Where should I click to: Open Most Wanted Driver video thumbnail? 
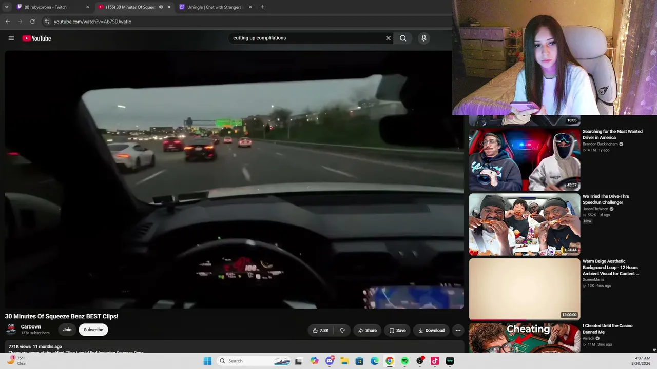click(x=525, y=160)
